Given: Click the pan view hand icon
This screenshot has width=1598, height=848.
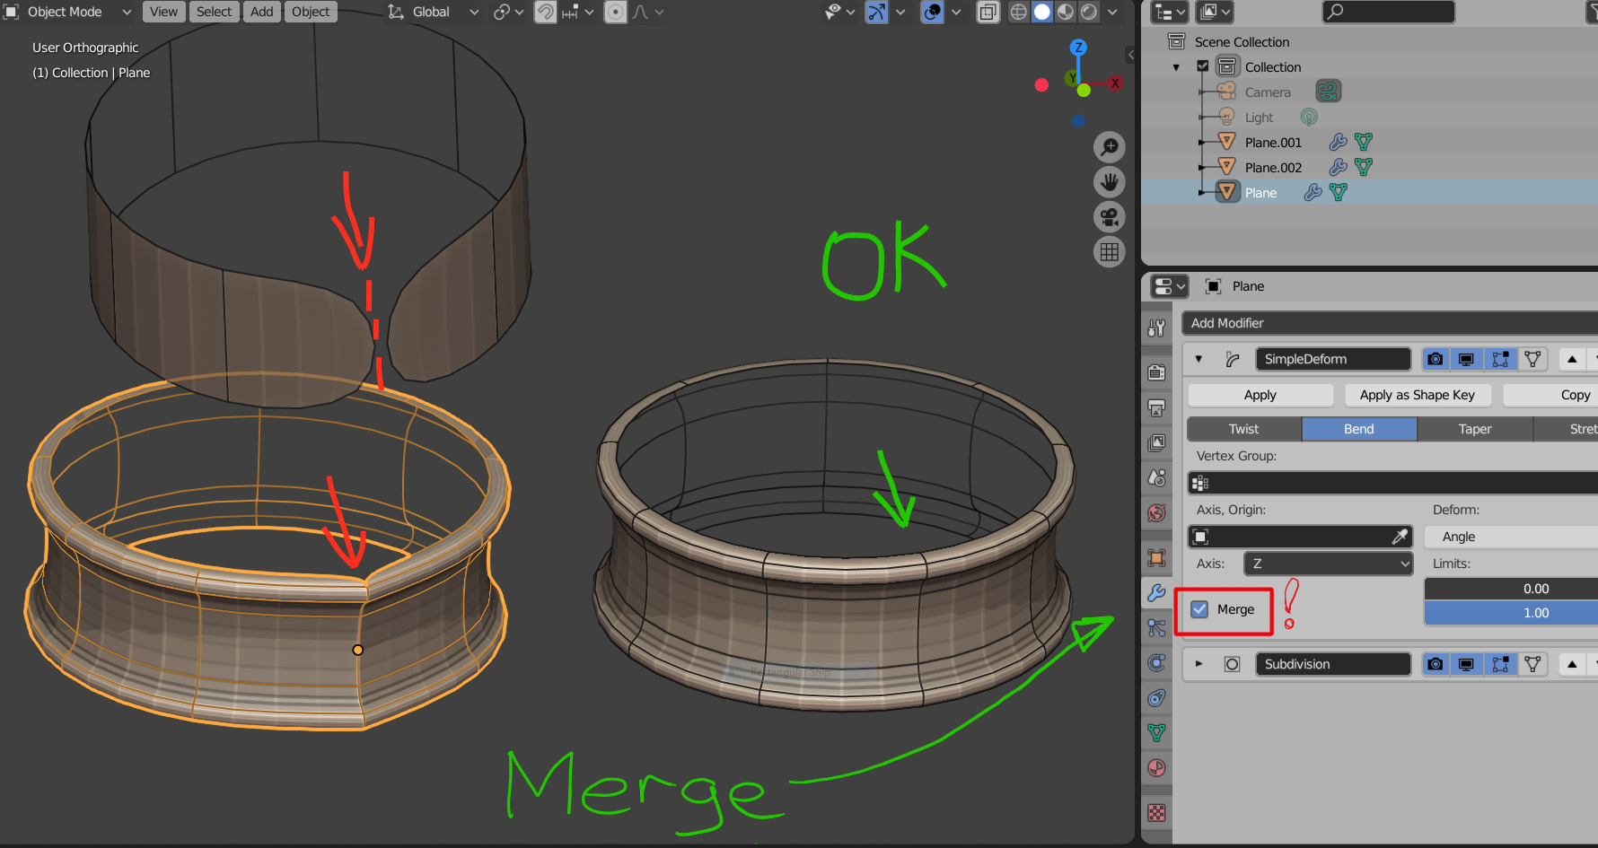Looking at the screenshot, I should pos(1110,182).
